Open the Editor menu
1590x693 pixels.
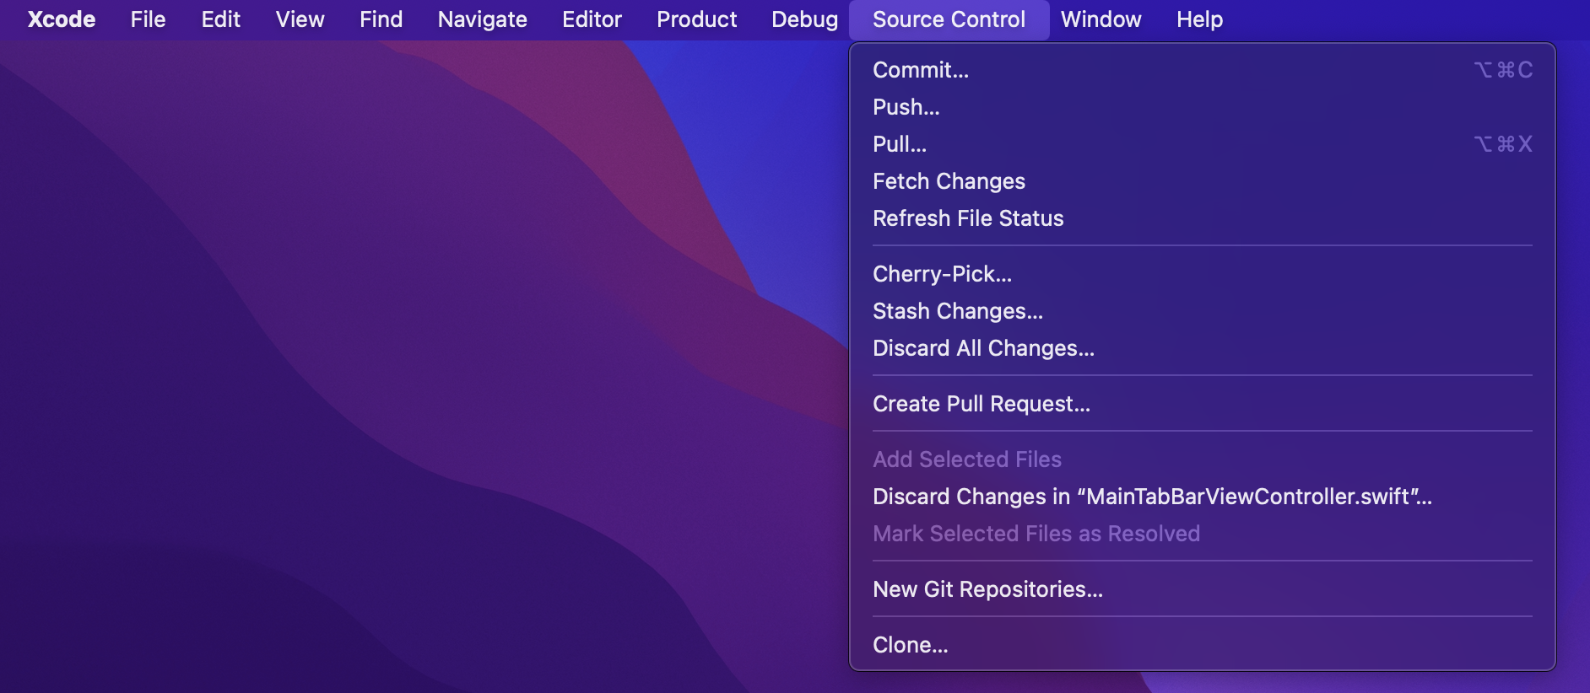(592, 19)
